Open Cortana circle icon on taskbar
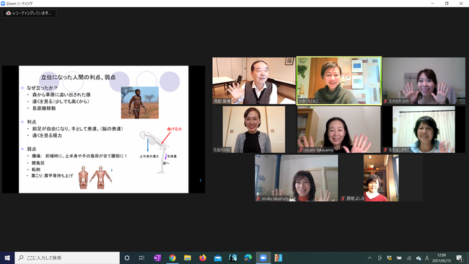The image size is (469, 264). coord(127,258)
